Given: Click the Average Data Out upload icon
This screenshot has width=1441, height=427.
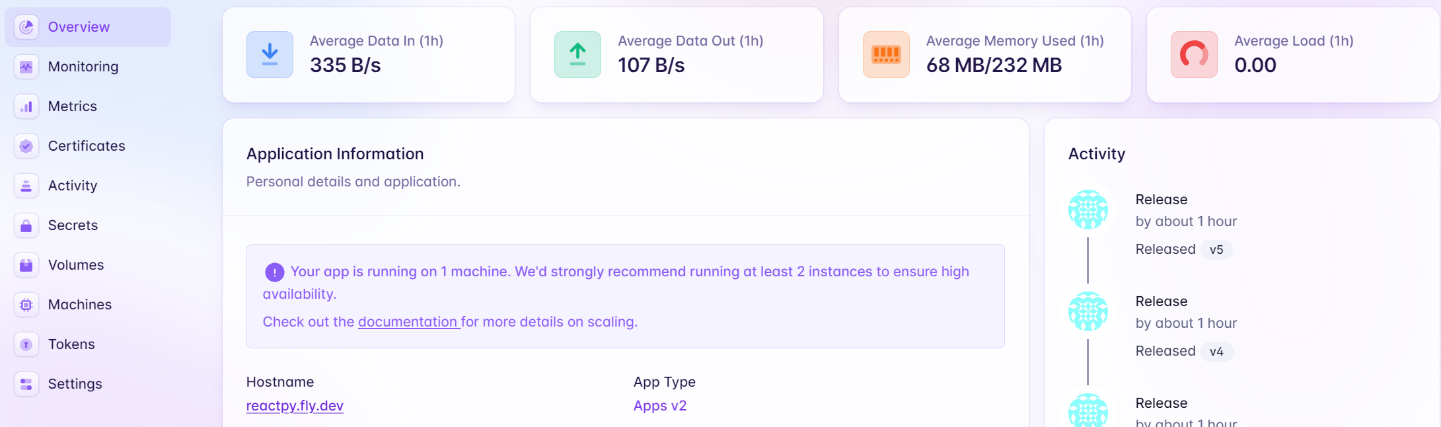Looking at the screenshot, I should click(577, 54).
